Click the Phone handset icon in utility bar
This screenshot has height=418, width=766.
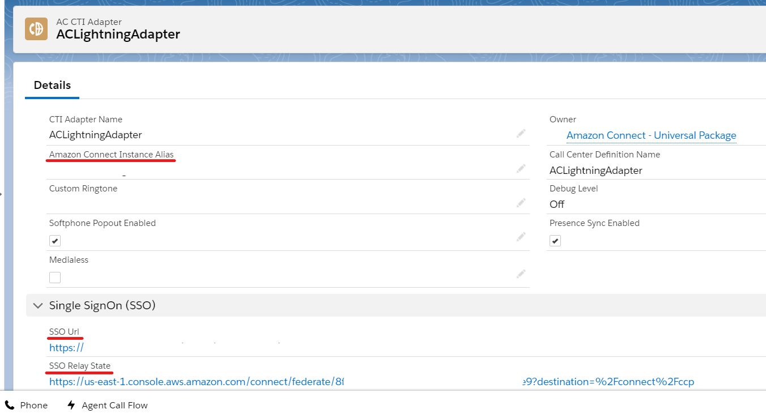pyautogui.click(x=10, y=405)
